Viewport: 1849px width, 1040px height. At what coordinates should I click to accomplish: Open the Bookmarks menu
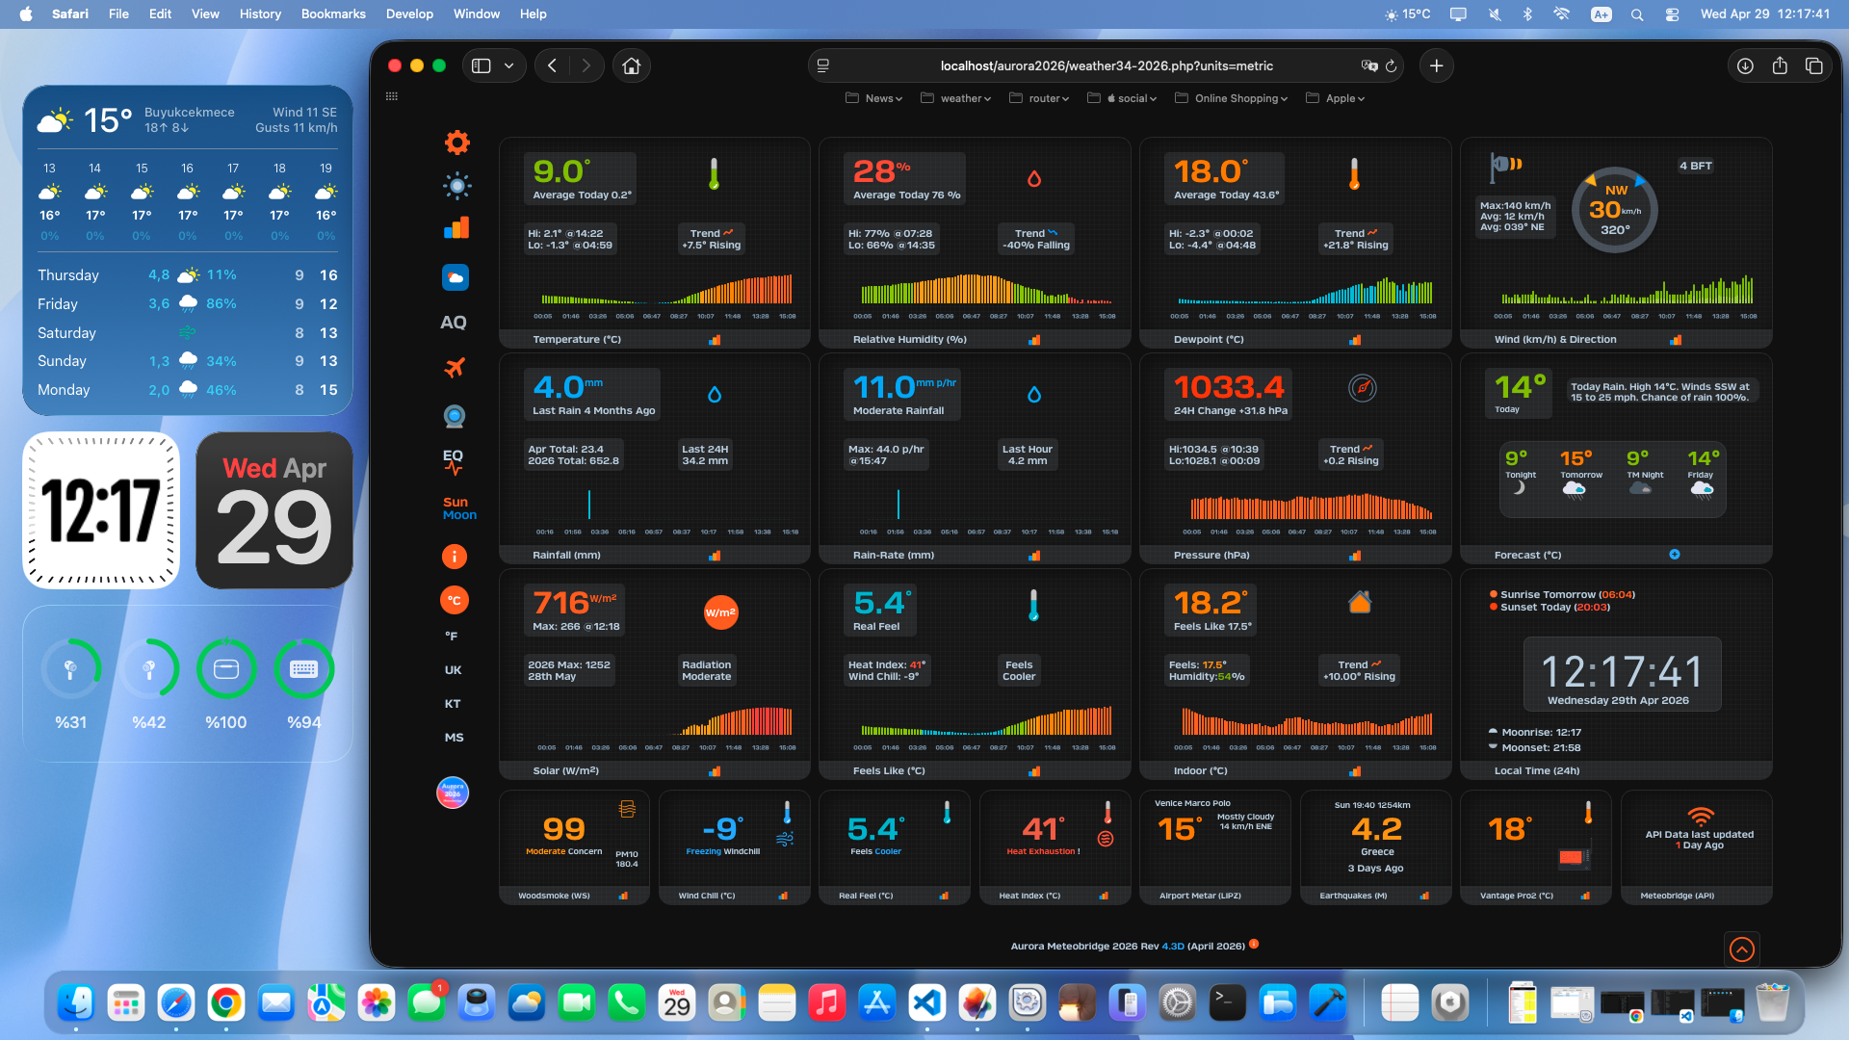coord(332,13)
